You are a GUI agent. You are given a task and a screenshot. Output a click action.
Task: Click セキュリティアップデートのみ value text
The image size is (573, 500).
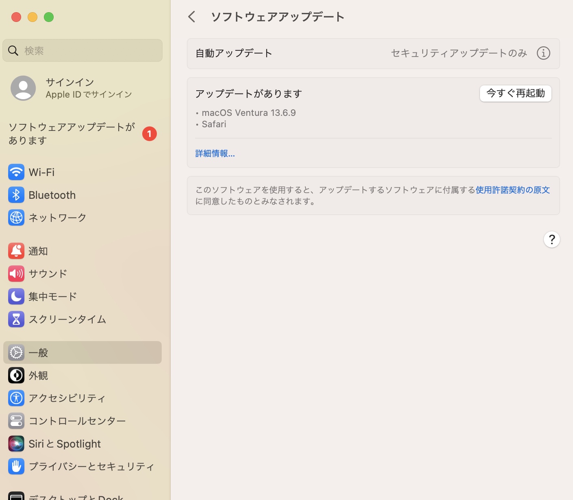(459, 53)
